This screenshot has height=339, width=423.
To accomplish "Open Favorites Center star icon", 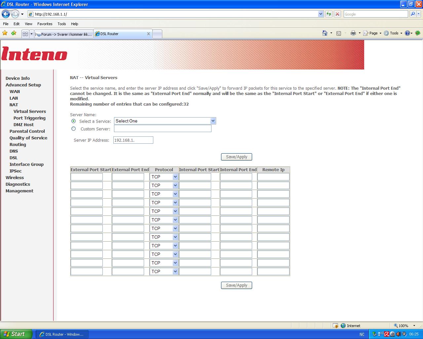I will point(5,33).
